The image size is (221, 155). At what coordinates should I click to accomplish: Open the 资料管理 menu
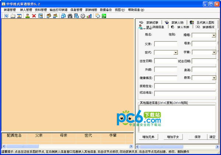(x=41, y=10)
